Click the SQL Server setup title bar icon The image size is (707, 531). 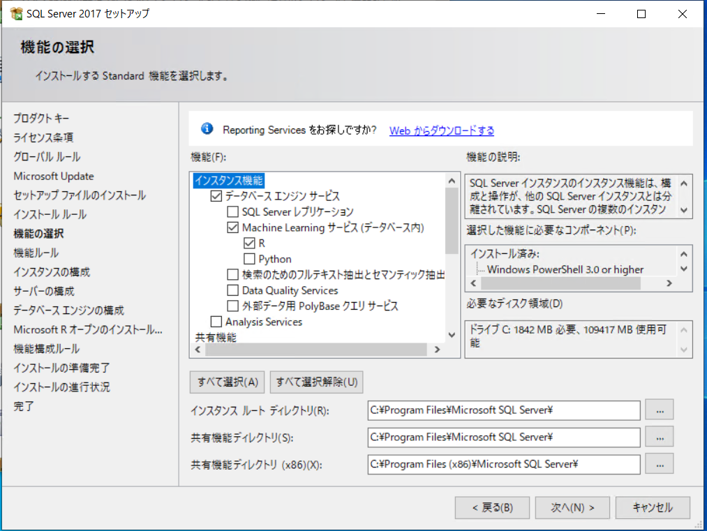pyautogui.click(x=16, y=13)
